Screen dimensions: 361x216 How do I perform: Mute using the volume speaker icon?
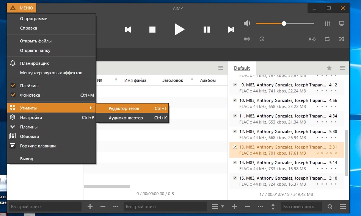[247, 23]
